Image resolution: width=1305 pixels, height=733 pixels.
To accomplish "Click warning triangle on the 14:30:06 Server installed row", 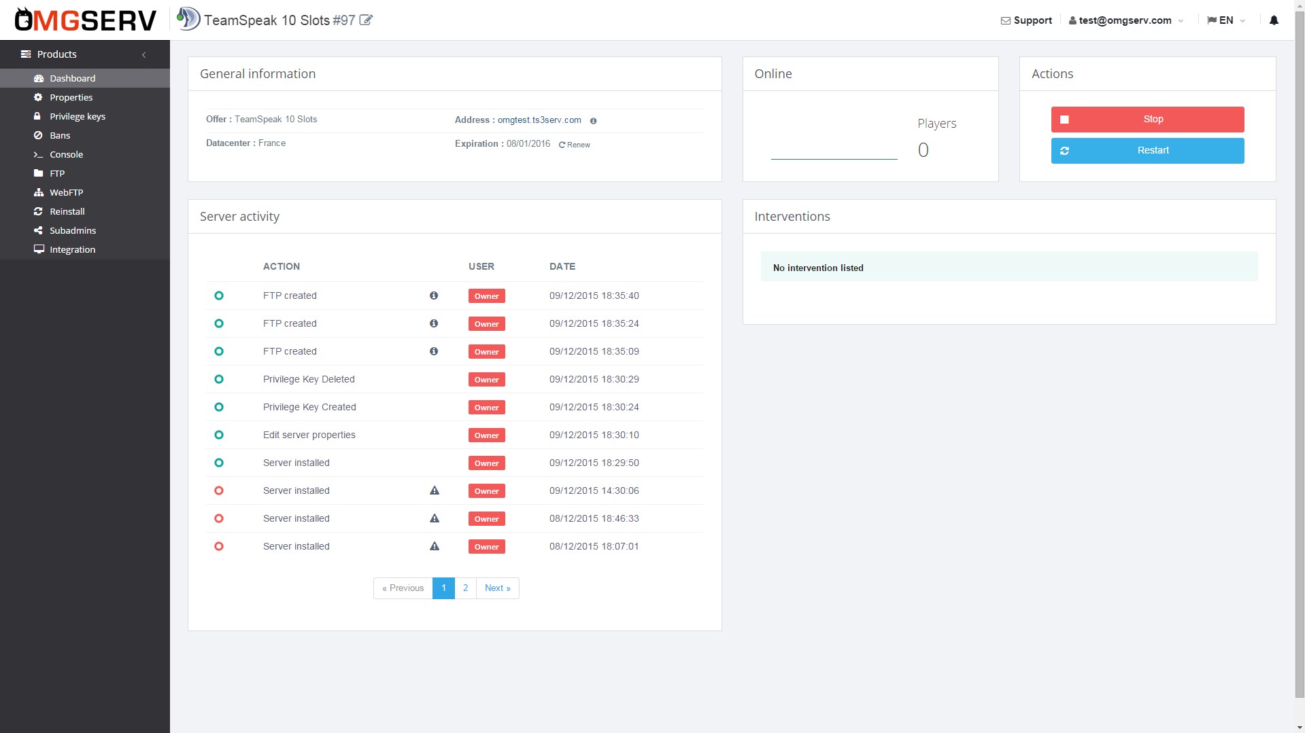I will (435, 490).
